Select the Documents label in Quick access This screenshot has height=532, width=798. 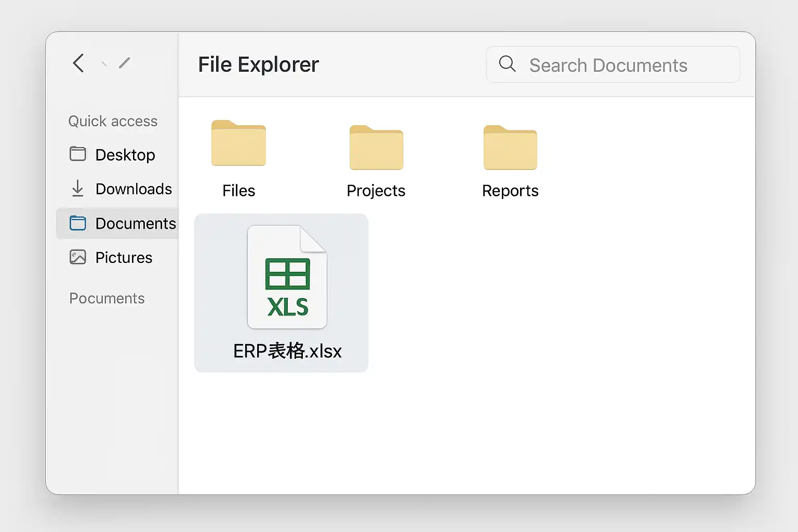136,223
